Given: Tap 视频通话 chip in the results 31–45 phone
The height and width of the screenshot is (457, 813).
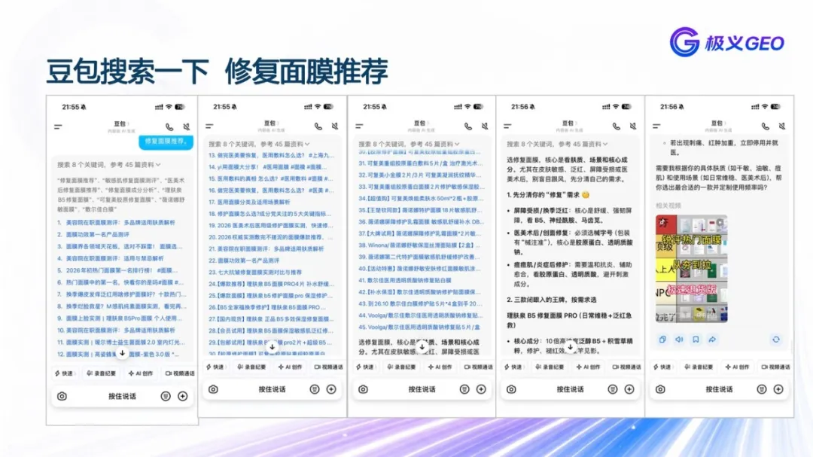Looking at the screenshot, I should click(479, 367).
